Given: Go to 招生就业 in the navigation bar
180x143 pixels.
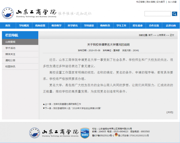Looking at the screenshot, I should tap(138, 26).
